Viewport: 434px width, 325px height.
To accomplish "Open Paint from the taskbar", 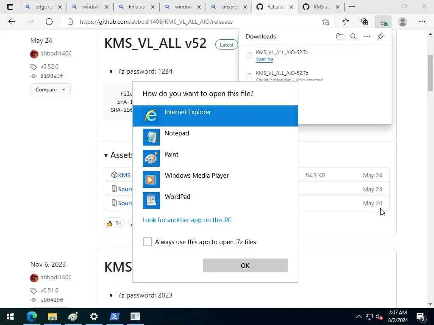I will point(73,317).
